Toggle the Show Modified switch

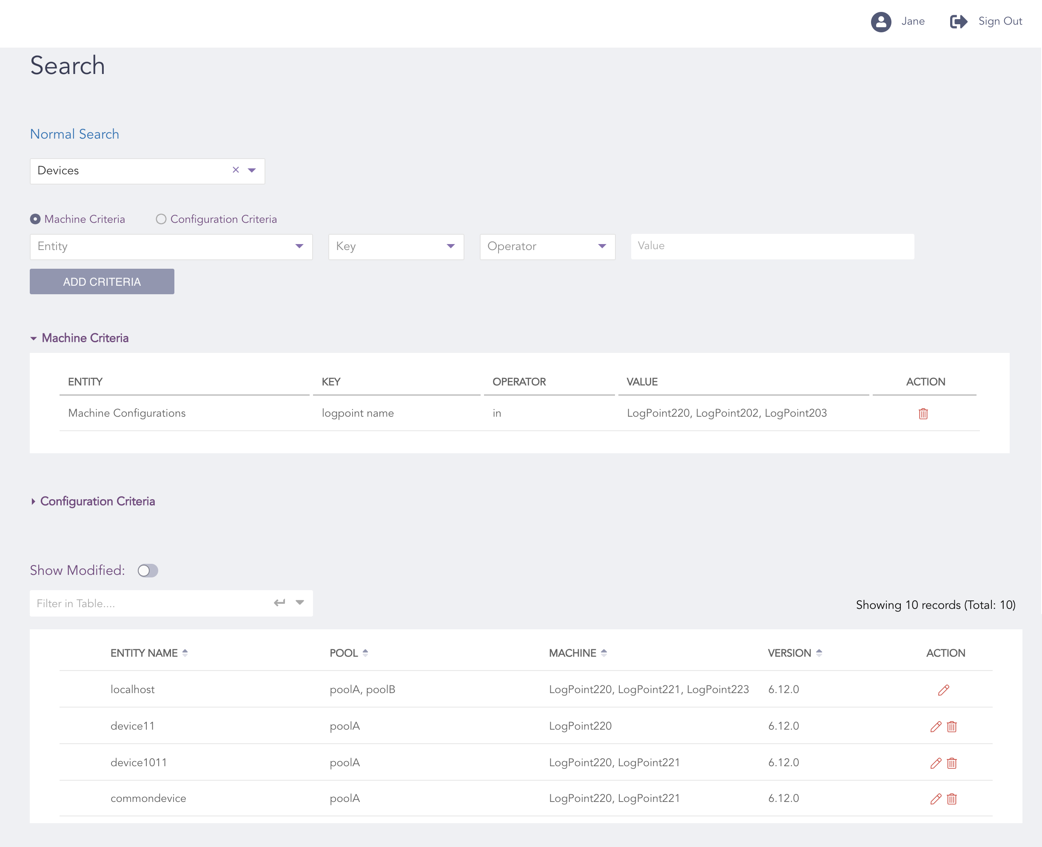point(148,570)
